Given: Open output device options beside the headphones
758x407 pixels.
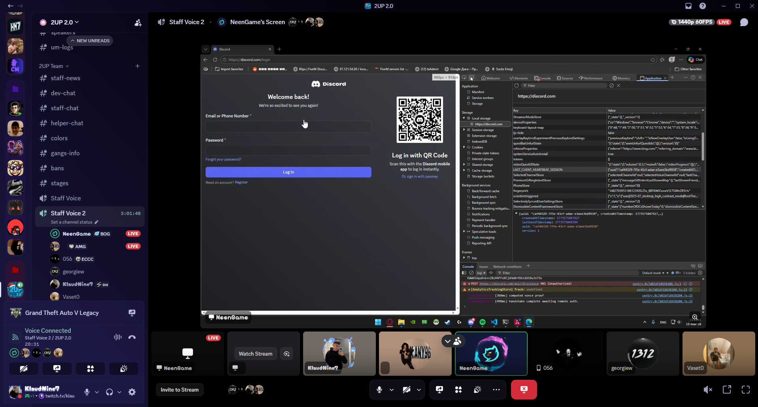Looking at the screenshot, I should pyautogui.click(x=119, y=392).
